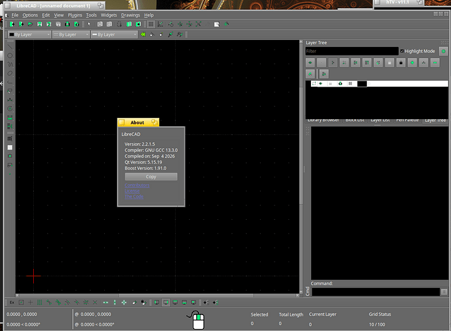Select the Circle tool in left toolbar
451x331 pixels.
point(10,56)
